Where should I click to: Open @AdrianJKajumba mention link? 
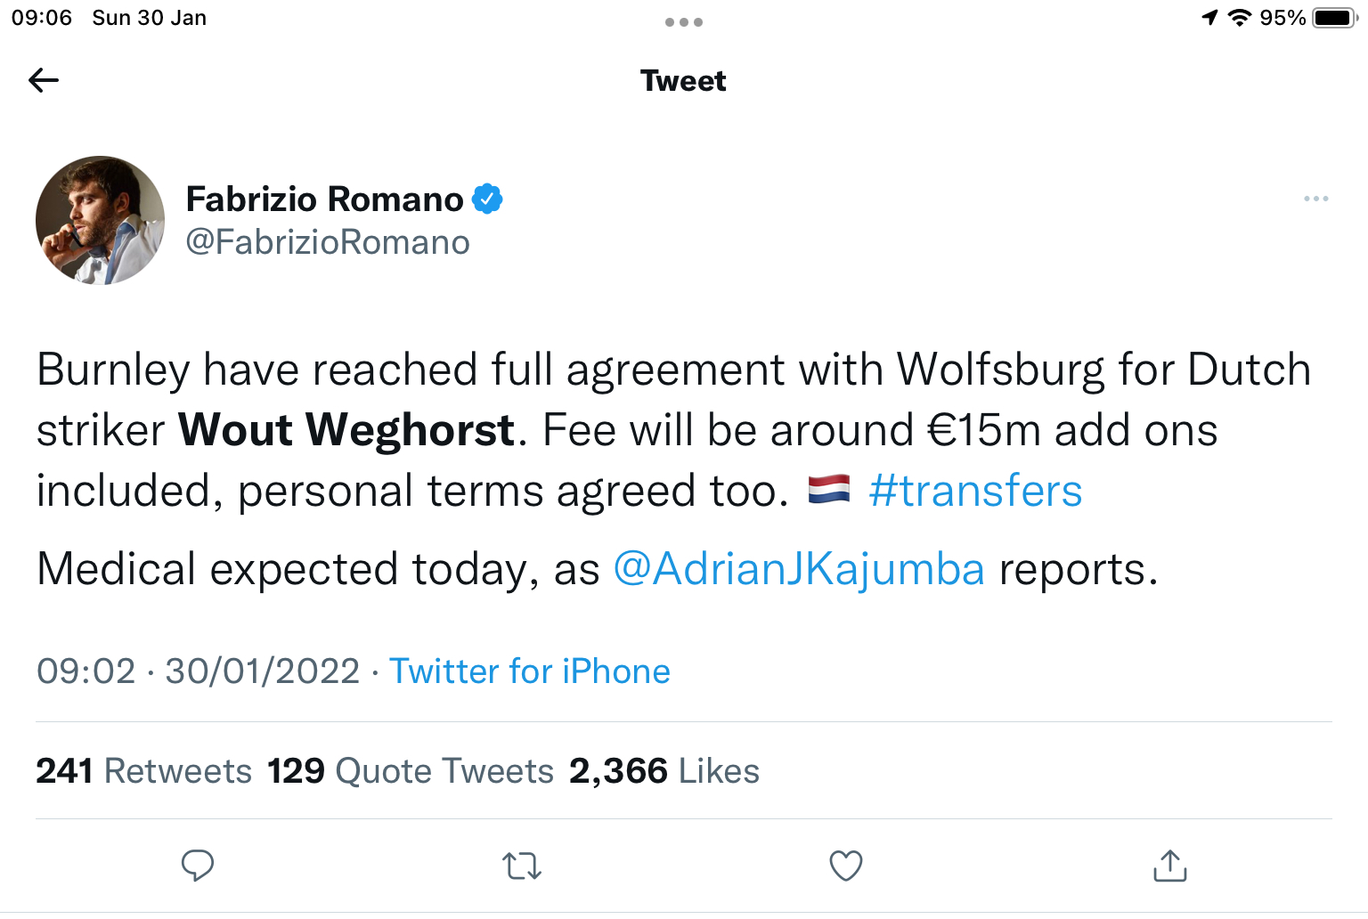pos(799,570)
